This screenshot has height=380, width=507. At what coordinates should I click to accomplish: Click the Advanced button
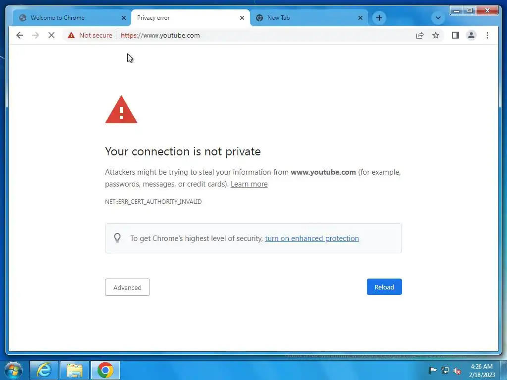127,287
